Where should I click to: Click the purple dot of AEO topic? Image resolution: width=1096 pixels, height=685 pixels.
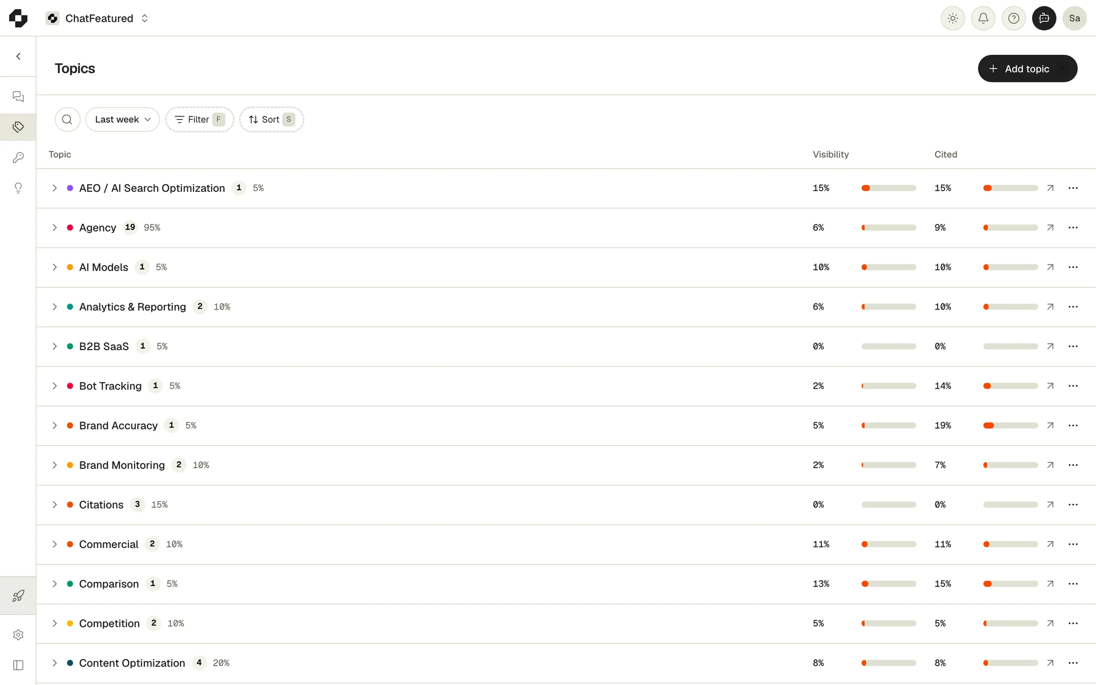point(70,188)
